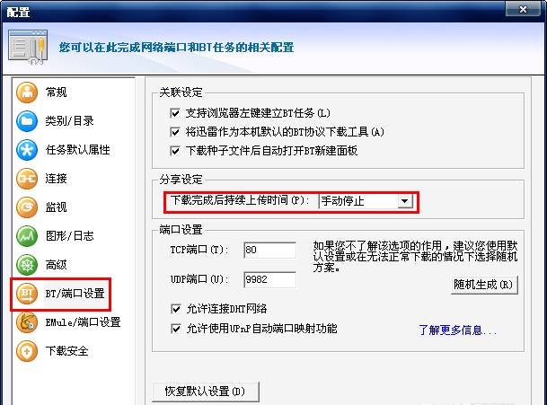This screenshot has width=547, height=405.
Task: Open the 常规 settings page
Action: 56,92
